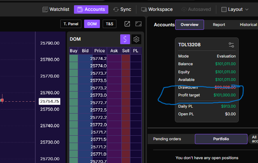Click the red Sell cell at 25773.0 row
Image resolution: width=258 pixels, height=163 pixels.
pos(126,95)
